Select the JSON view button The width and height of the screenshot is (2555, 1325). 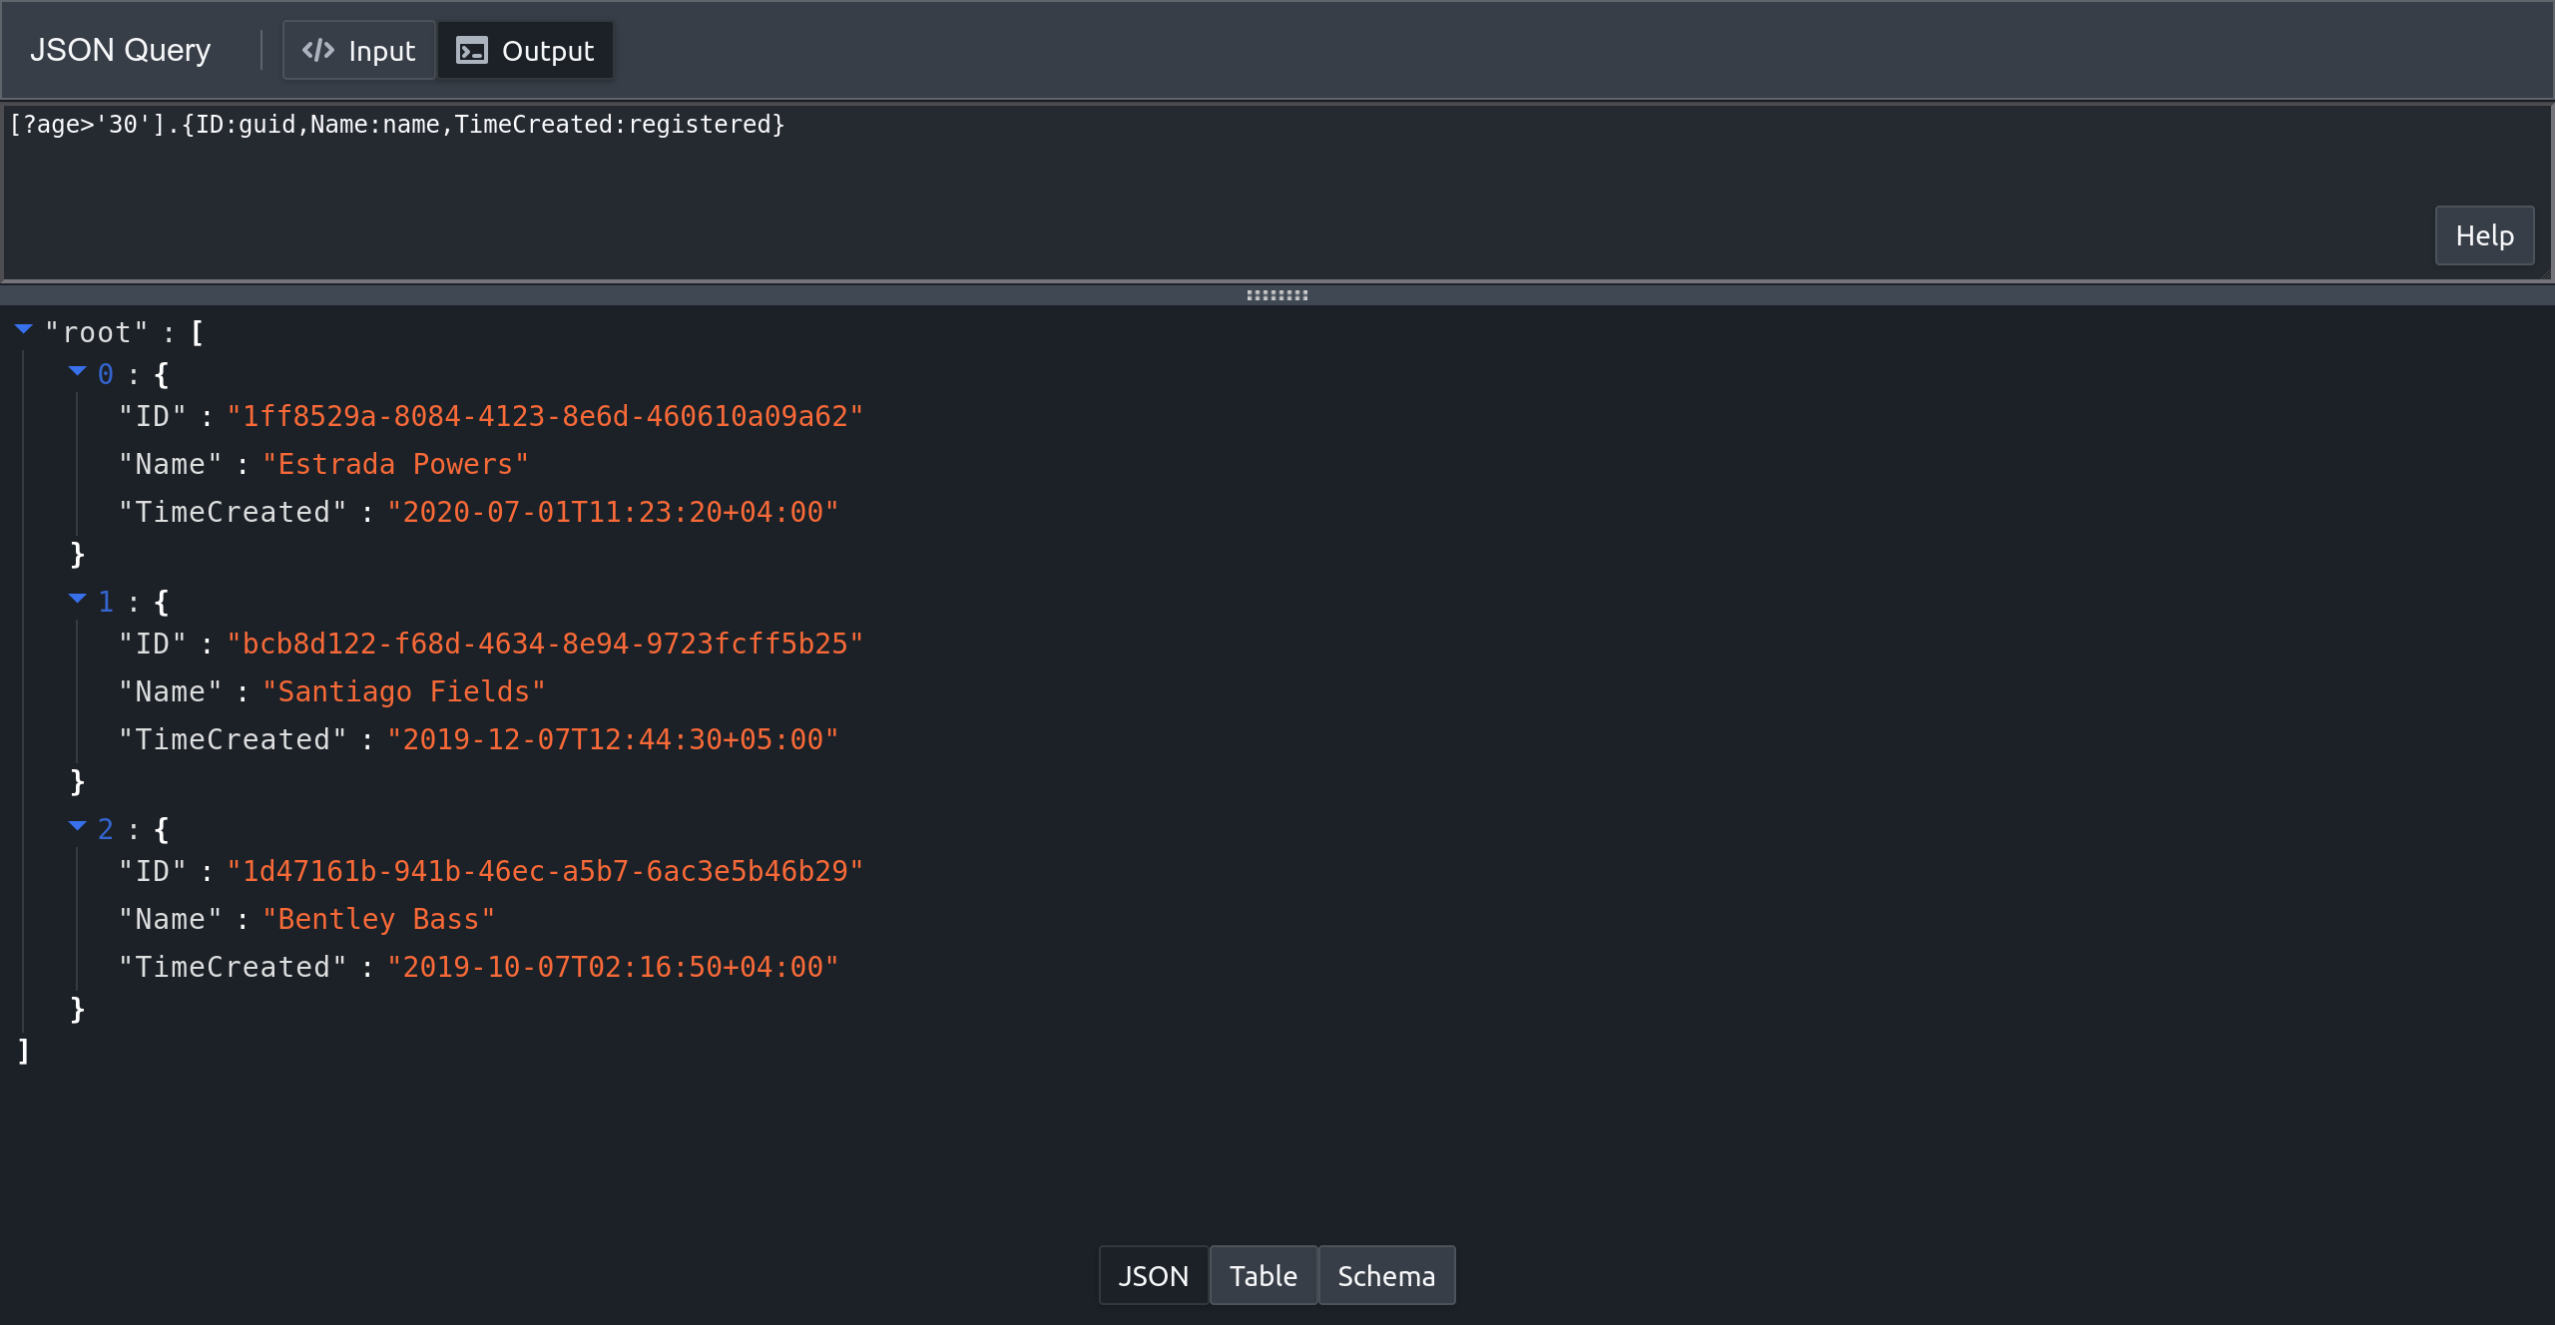pyautogui.click(x=1153, y=1275)
